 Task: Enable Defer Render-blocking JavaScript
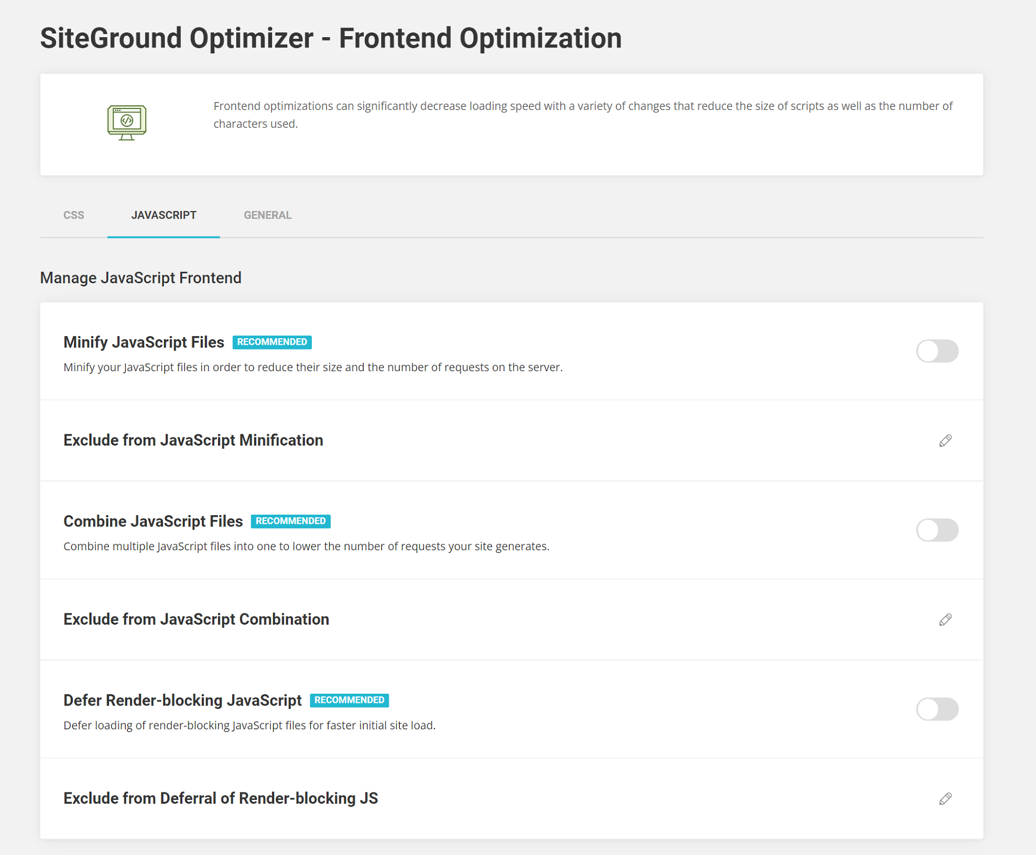[937, 709]
